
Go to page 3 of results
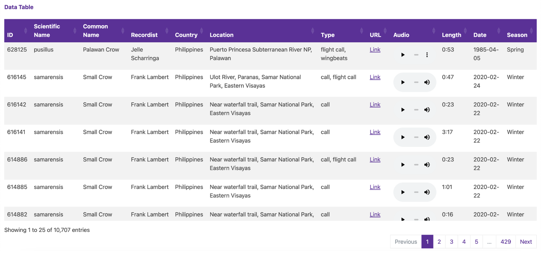pos(452,242)
